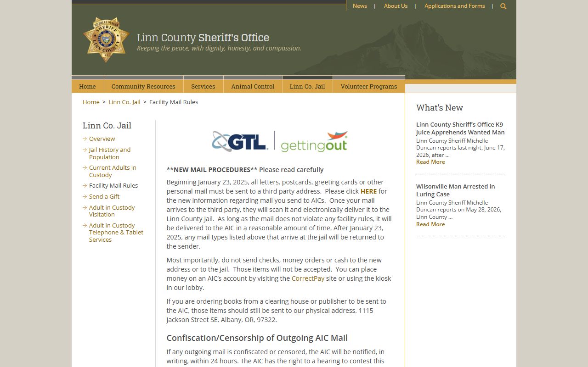The width and height of the screenshot is (588, 367).
Task: Open Applications and Forms menu
Action: tap(454, 6)
